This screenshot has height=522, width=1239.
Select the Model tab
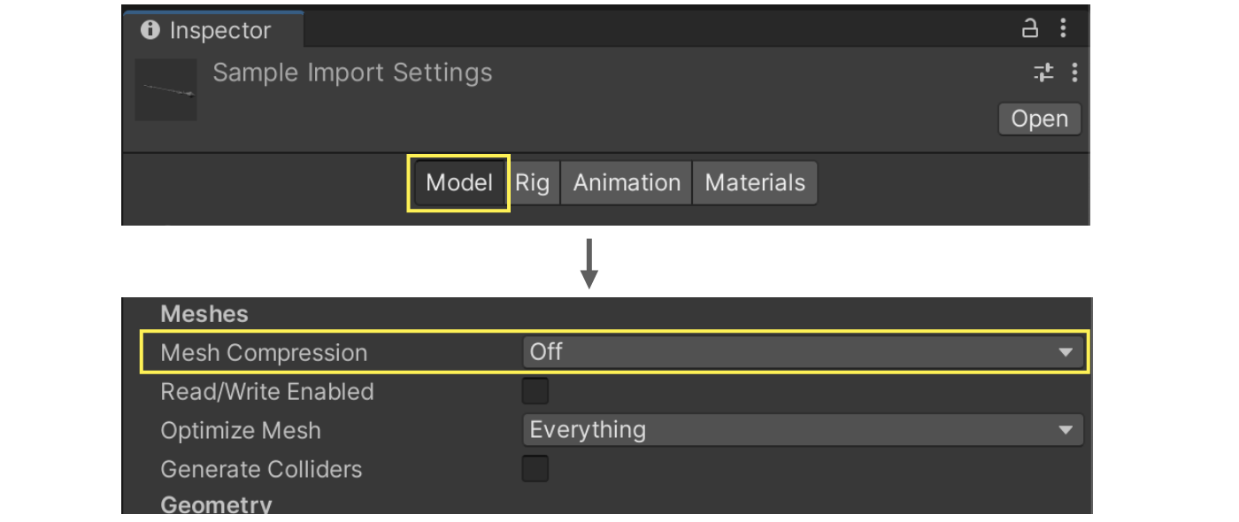[x=458, y=182]
